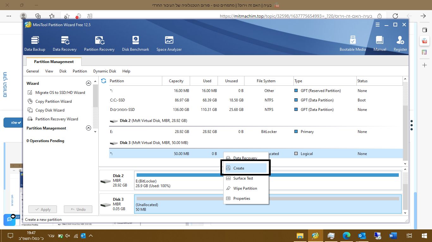Choose Properties in the context menu
Screen dimensions: 432x242
tap(246, 199)
